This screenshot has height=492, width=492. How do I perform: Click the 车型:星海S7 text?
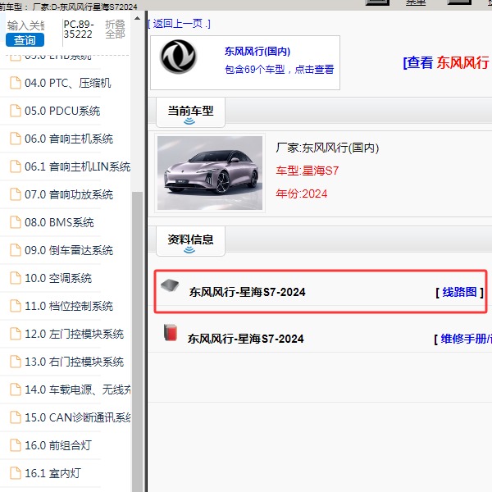307,171
